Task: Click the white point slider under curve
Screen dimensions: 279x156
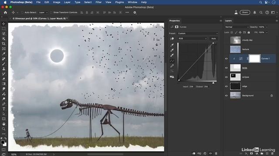Action: (x=213, y=83)
